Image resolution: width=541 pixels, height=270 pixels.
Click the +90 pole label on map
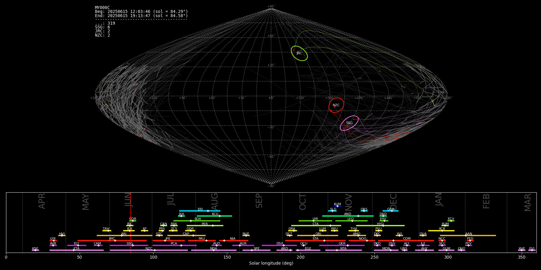coord(271,7)
